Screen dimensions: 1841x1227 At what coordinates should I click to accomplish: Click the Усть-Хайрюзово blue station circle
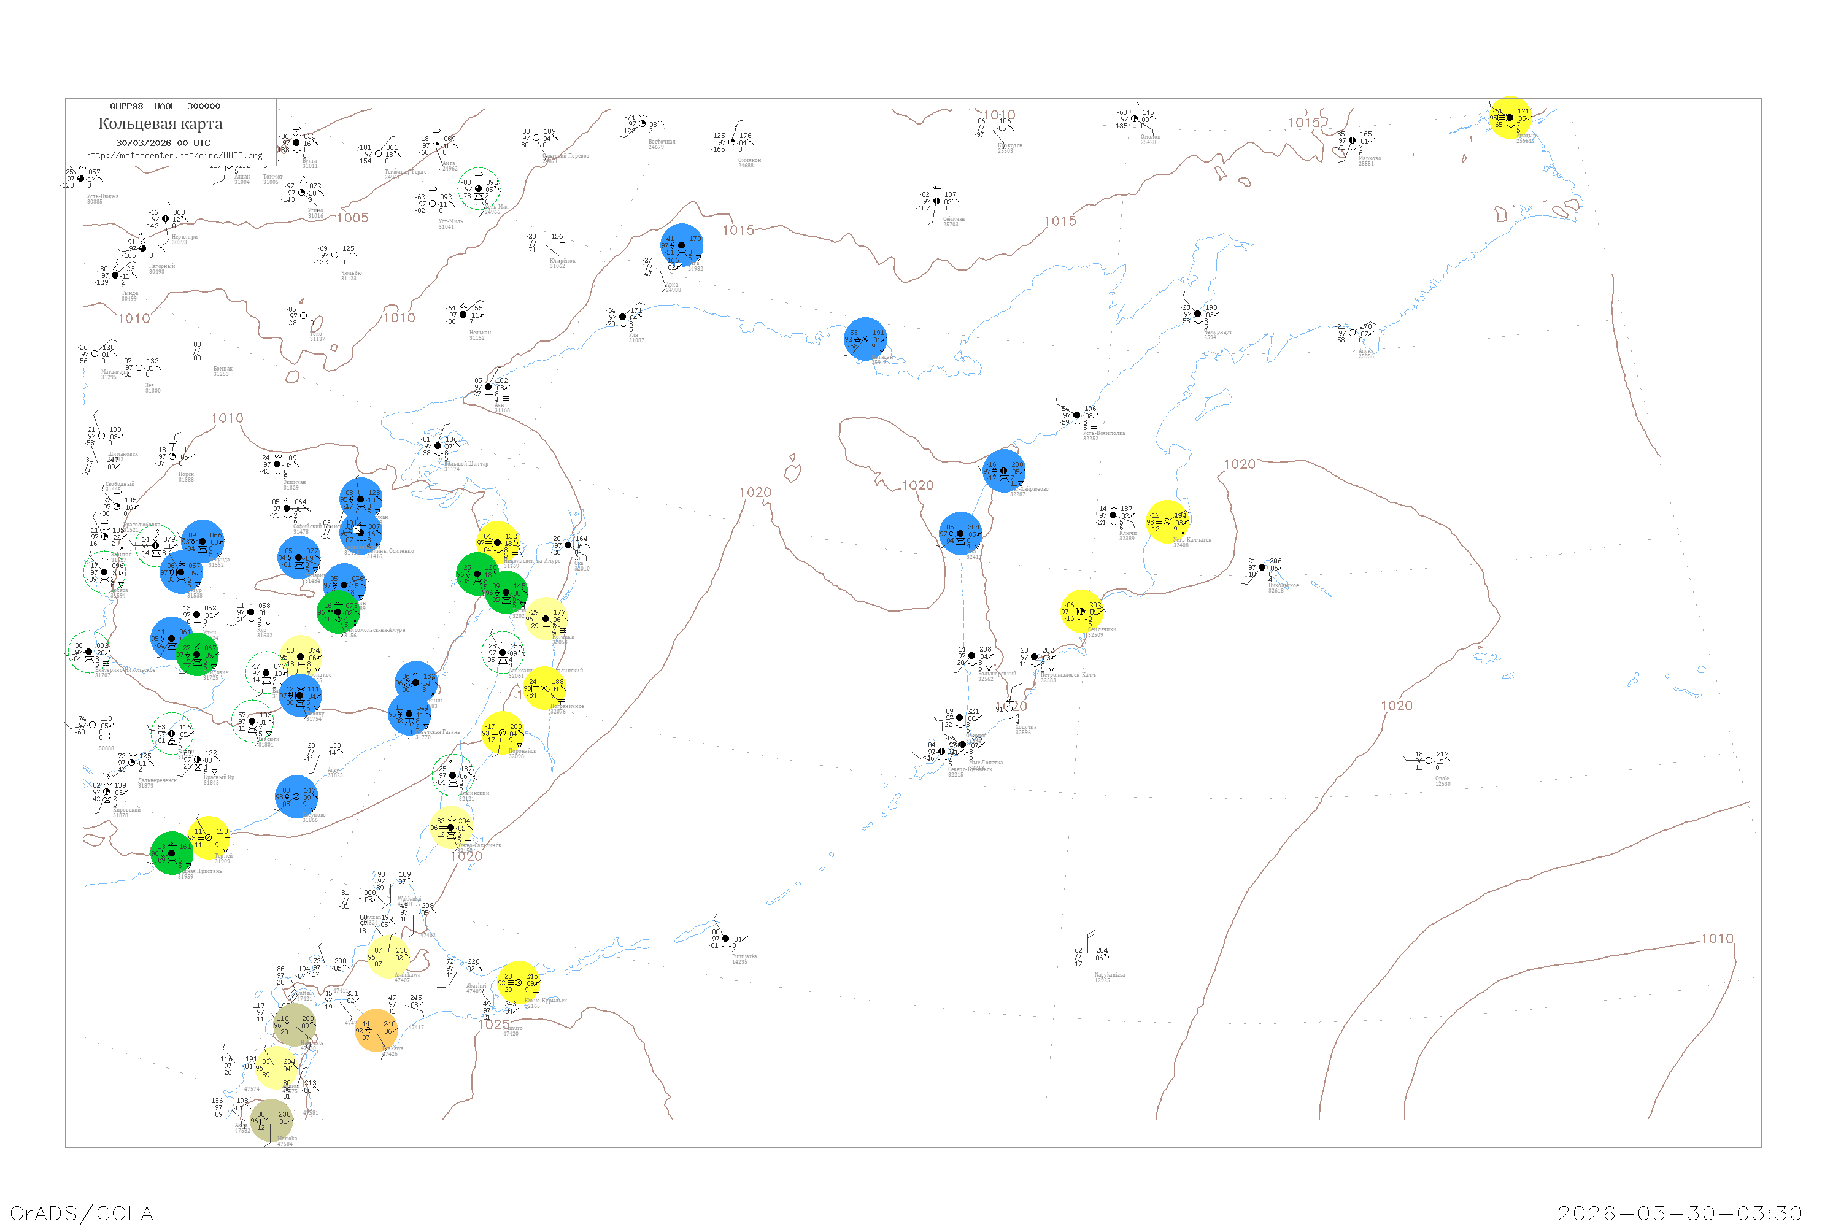click(1003, 471)
